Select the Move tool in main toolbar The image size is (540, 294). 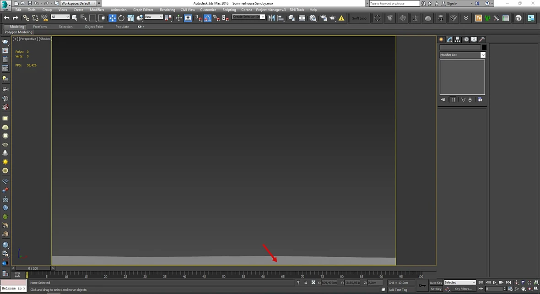pyautogui.click(x=112, y=18)
